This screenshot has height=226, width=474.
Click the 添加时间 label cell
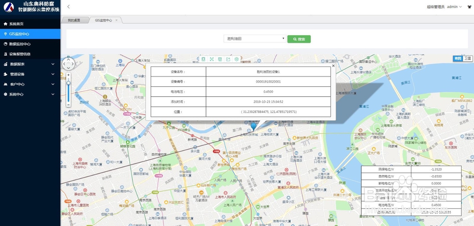[x=178, y=102]
